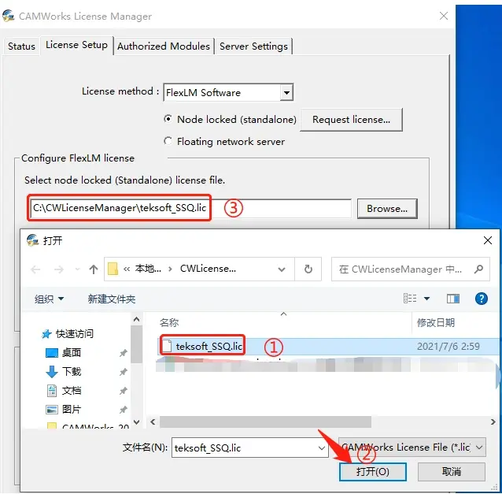
Task: Open the 组织 menu
Action: tap(49, 299)
